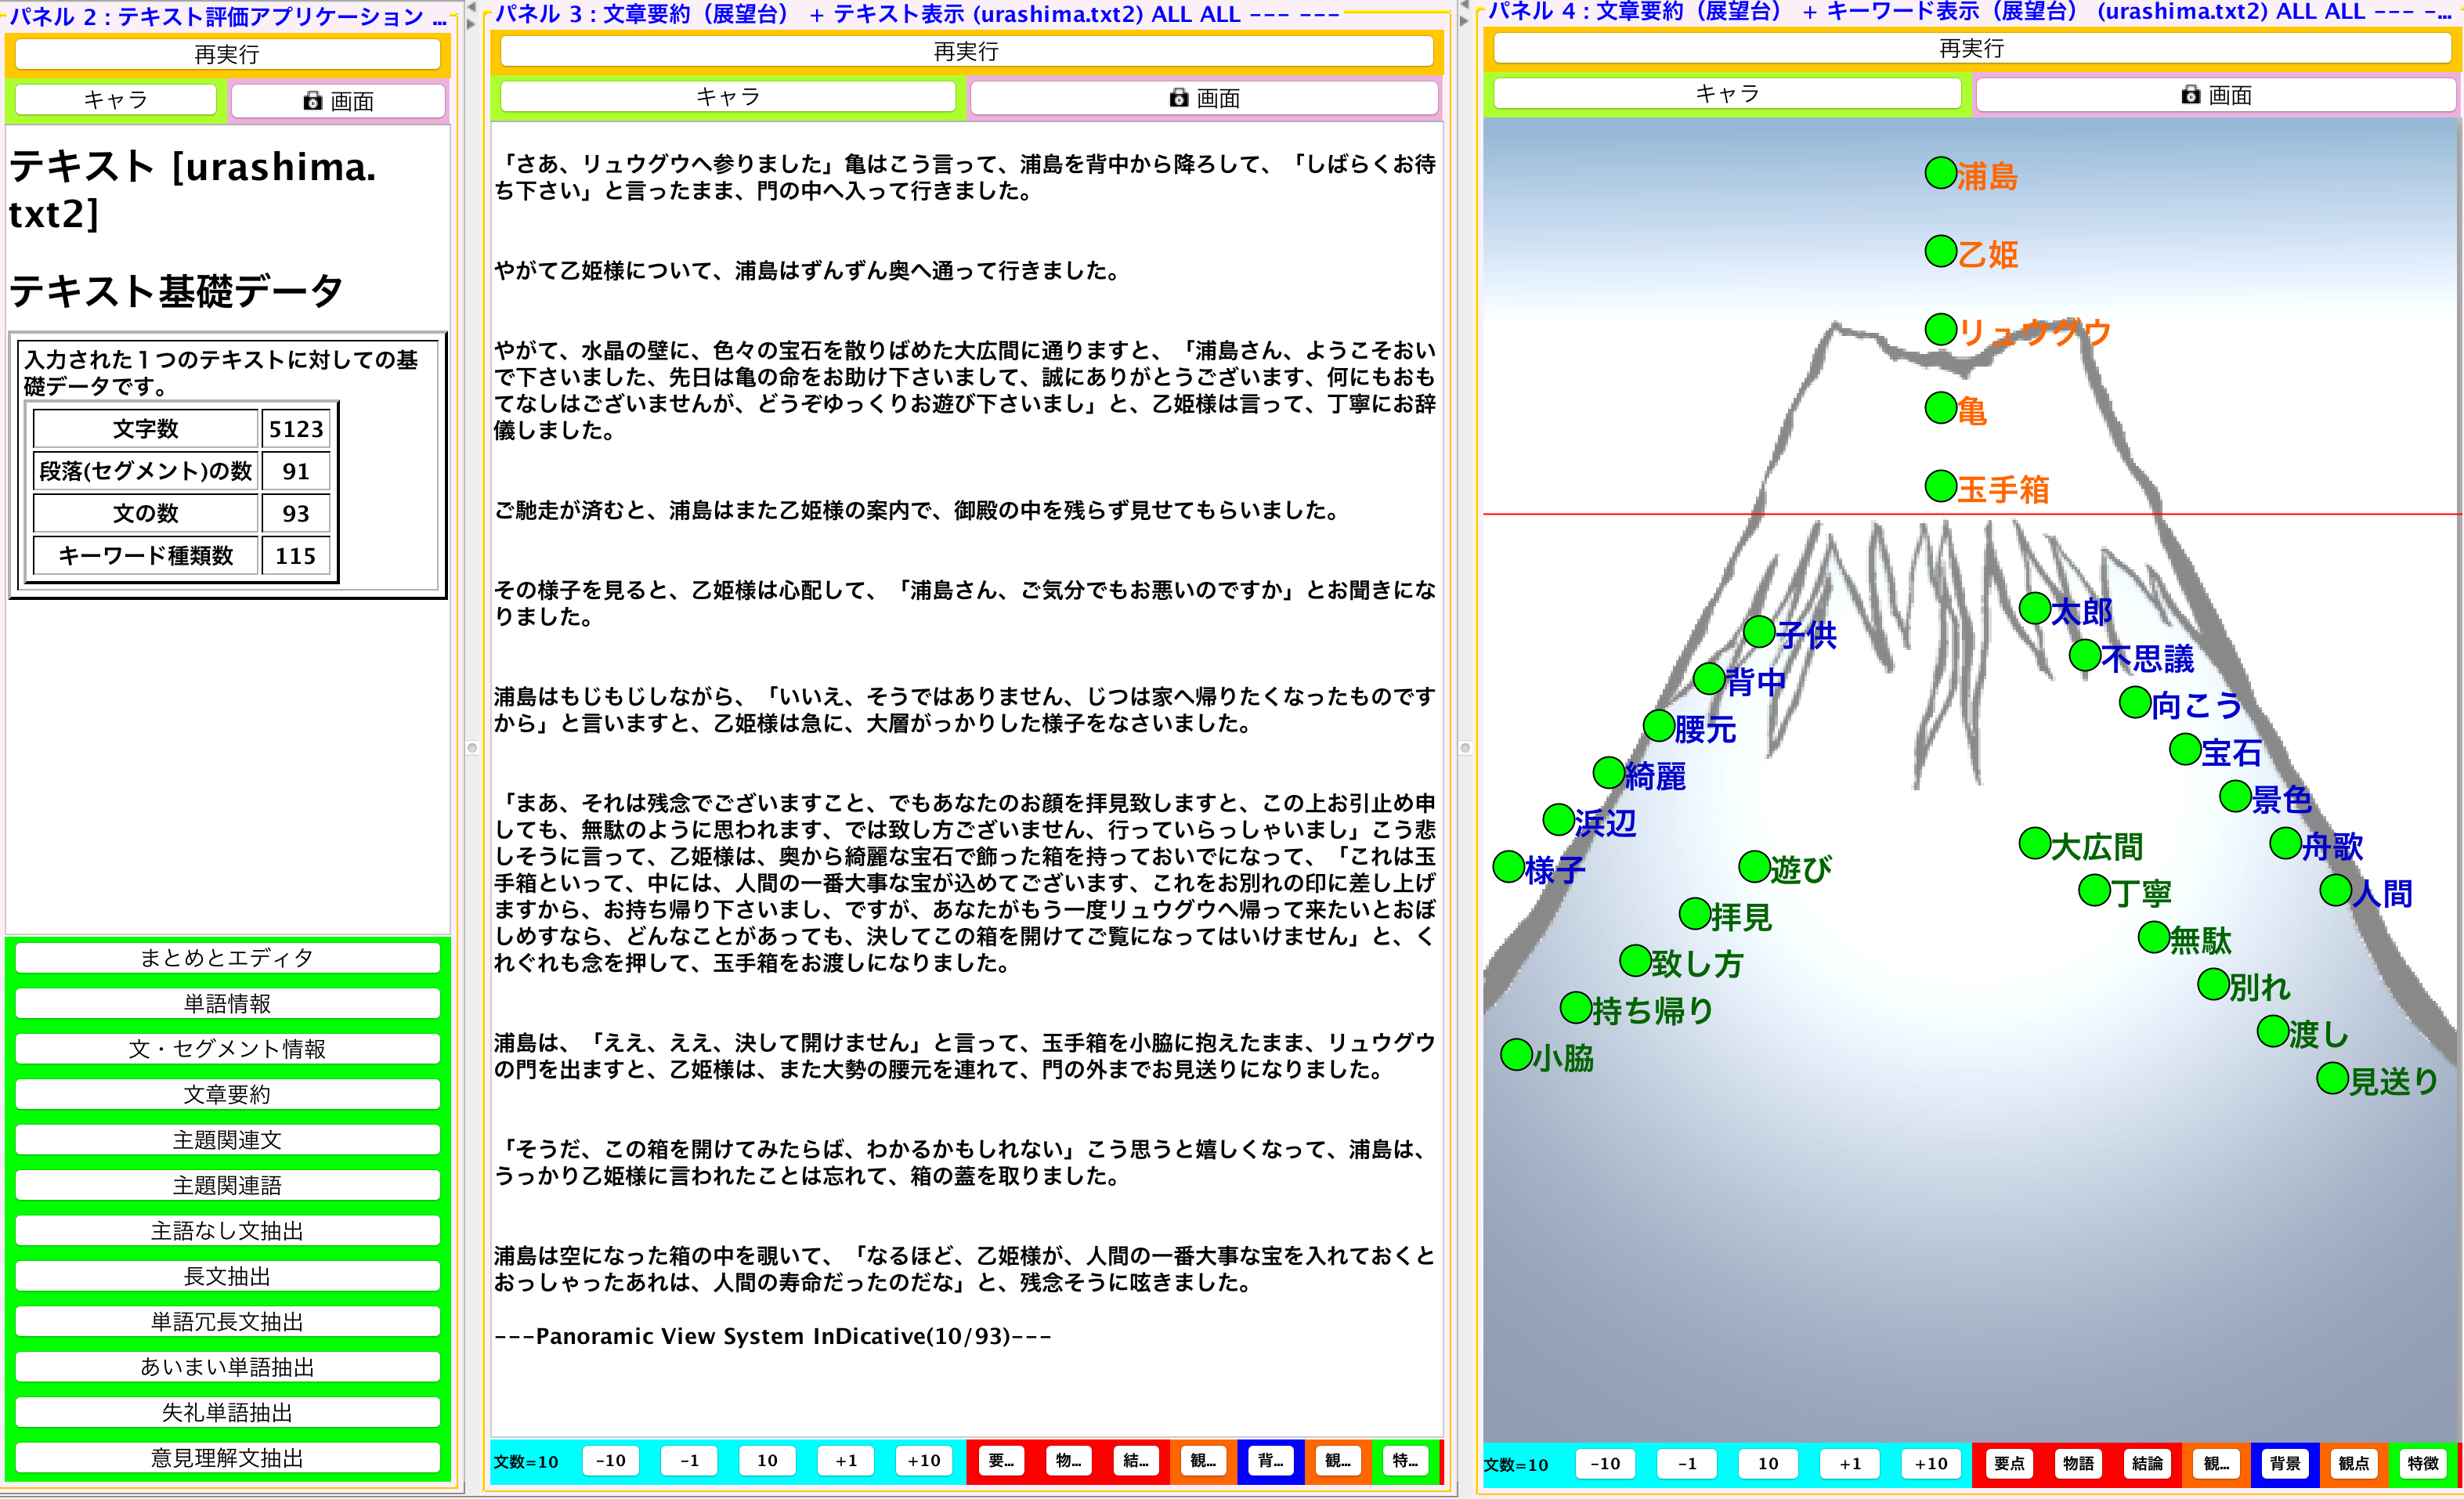The height and width of the screenshot is (1499, 2464).
Task: Toggle the 観点 display mode in Panel 4
Action: coord(2354,1463)
